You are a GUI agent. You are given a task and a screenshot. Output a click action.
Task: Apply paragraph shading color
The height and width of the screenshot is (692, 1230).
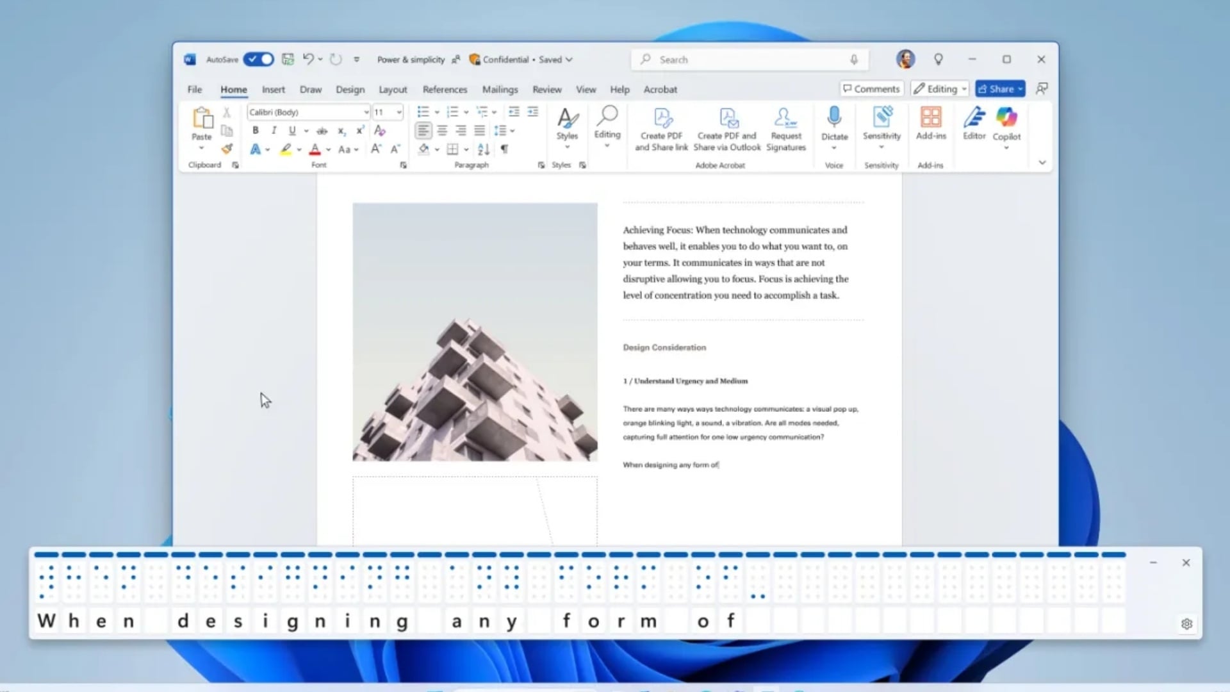423,149
